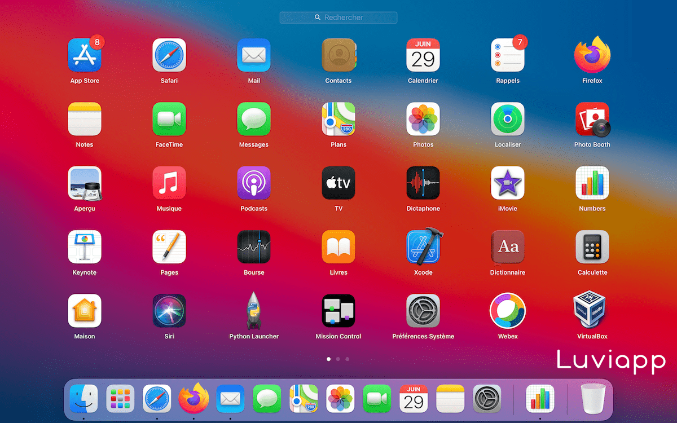677x423 pixels.
Task: Open Python Launcher
Action: point(253,311)
